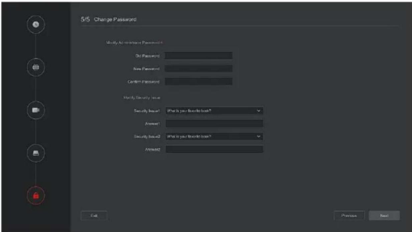Open the globe network step icon
Screen dimensions: 412x232
(x=36, y=67)
